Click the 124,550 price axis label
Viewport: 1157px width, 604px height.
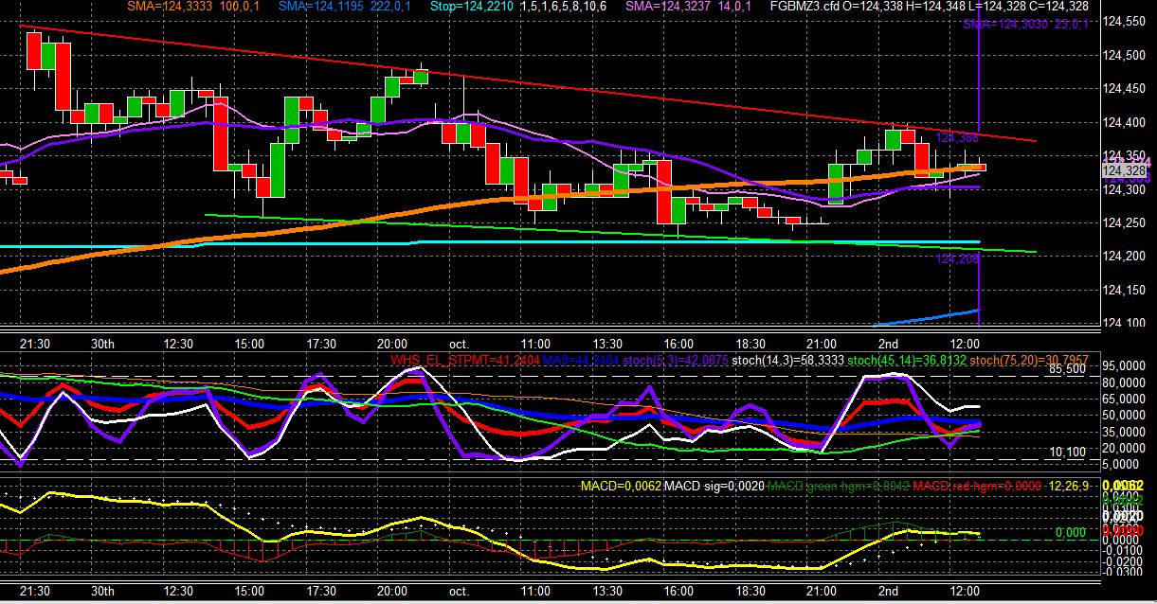1126,22
